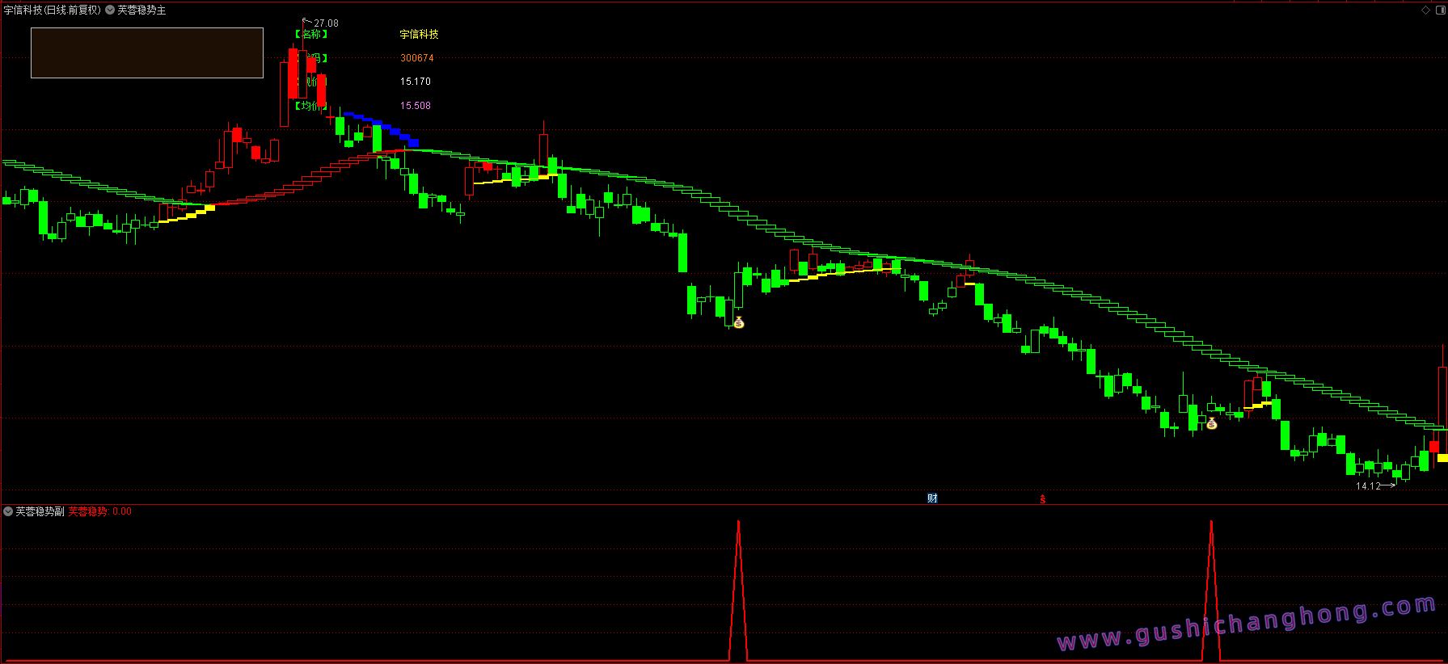
Task: Select the 芙蓉稳势主 indicator name label
Action: (141, 10)
